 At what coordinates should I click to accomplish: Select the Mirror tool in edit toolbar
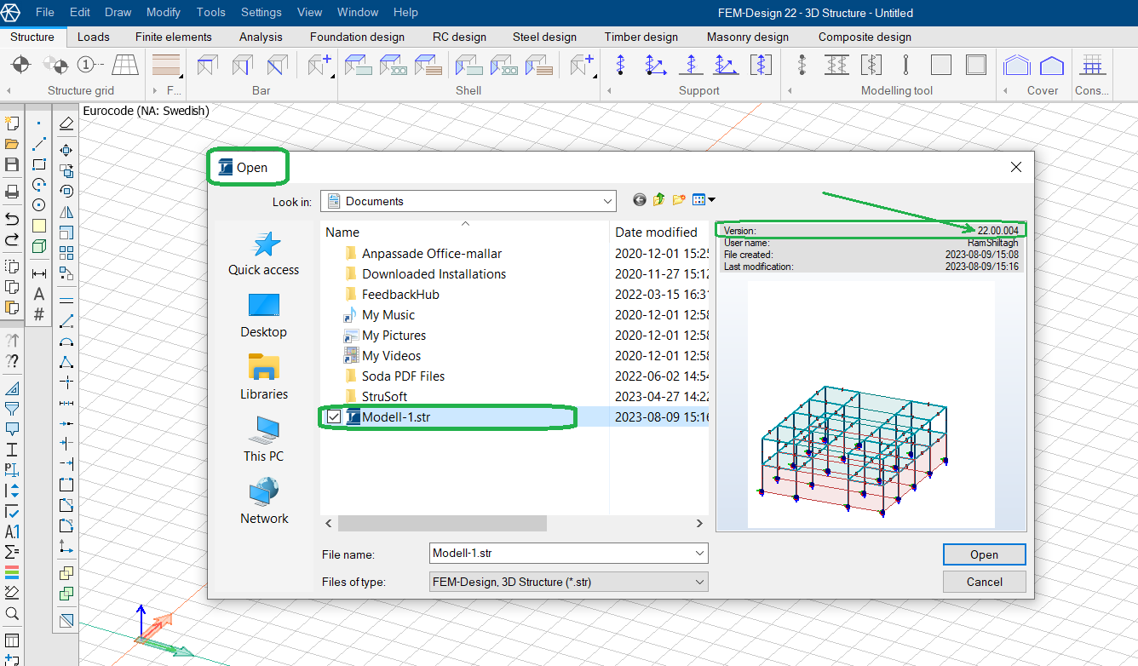click(x=66, y=212)
